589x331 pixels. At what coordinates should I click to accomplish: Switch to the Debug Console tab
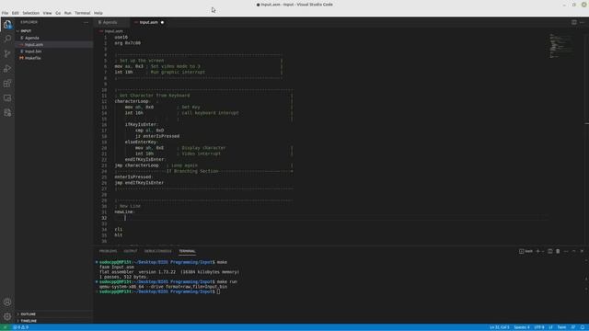(157, 251)
